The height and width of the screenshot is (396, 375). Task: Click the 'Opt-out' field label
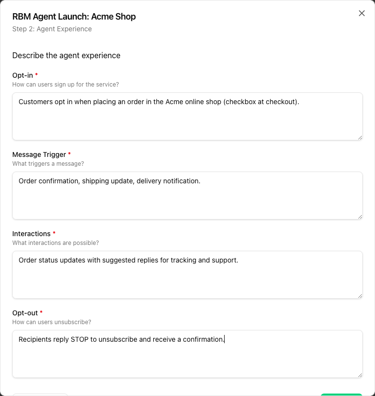[x=25, y=313]
